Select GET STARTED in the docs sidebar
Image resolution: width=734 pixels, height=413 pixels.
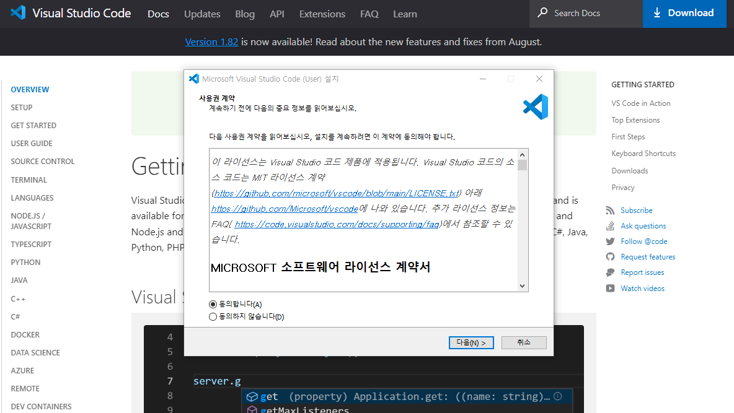click(33, 125)
